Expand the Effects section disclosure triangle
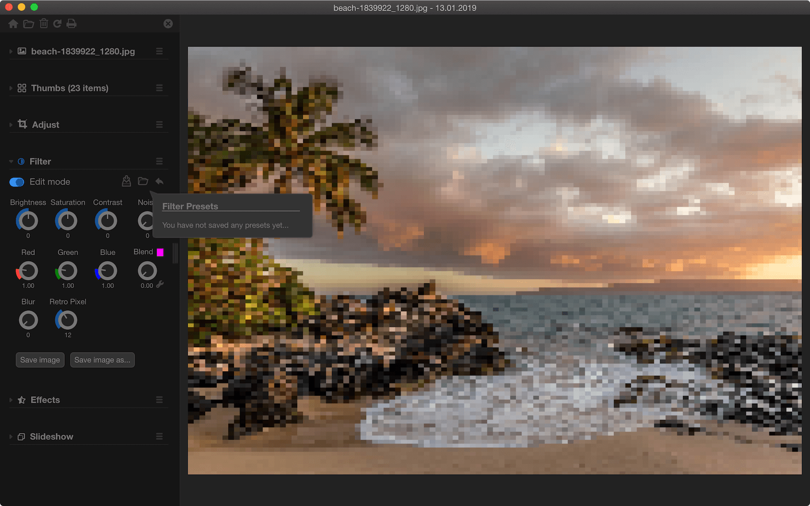 click(x=11, y=400)
